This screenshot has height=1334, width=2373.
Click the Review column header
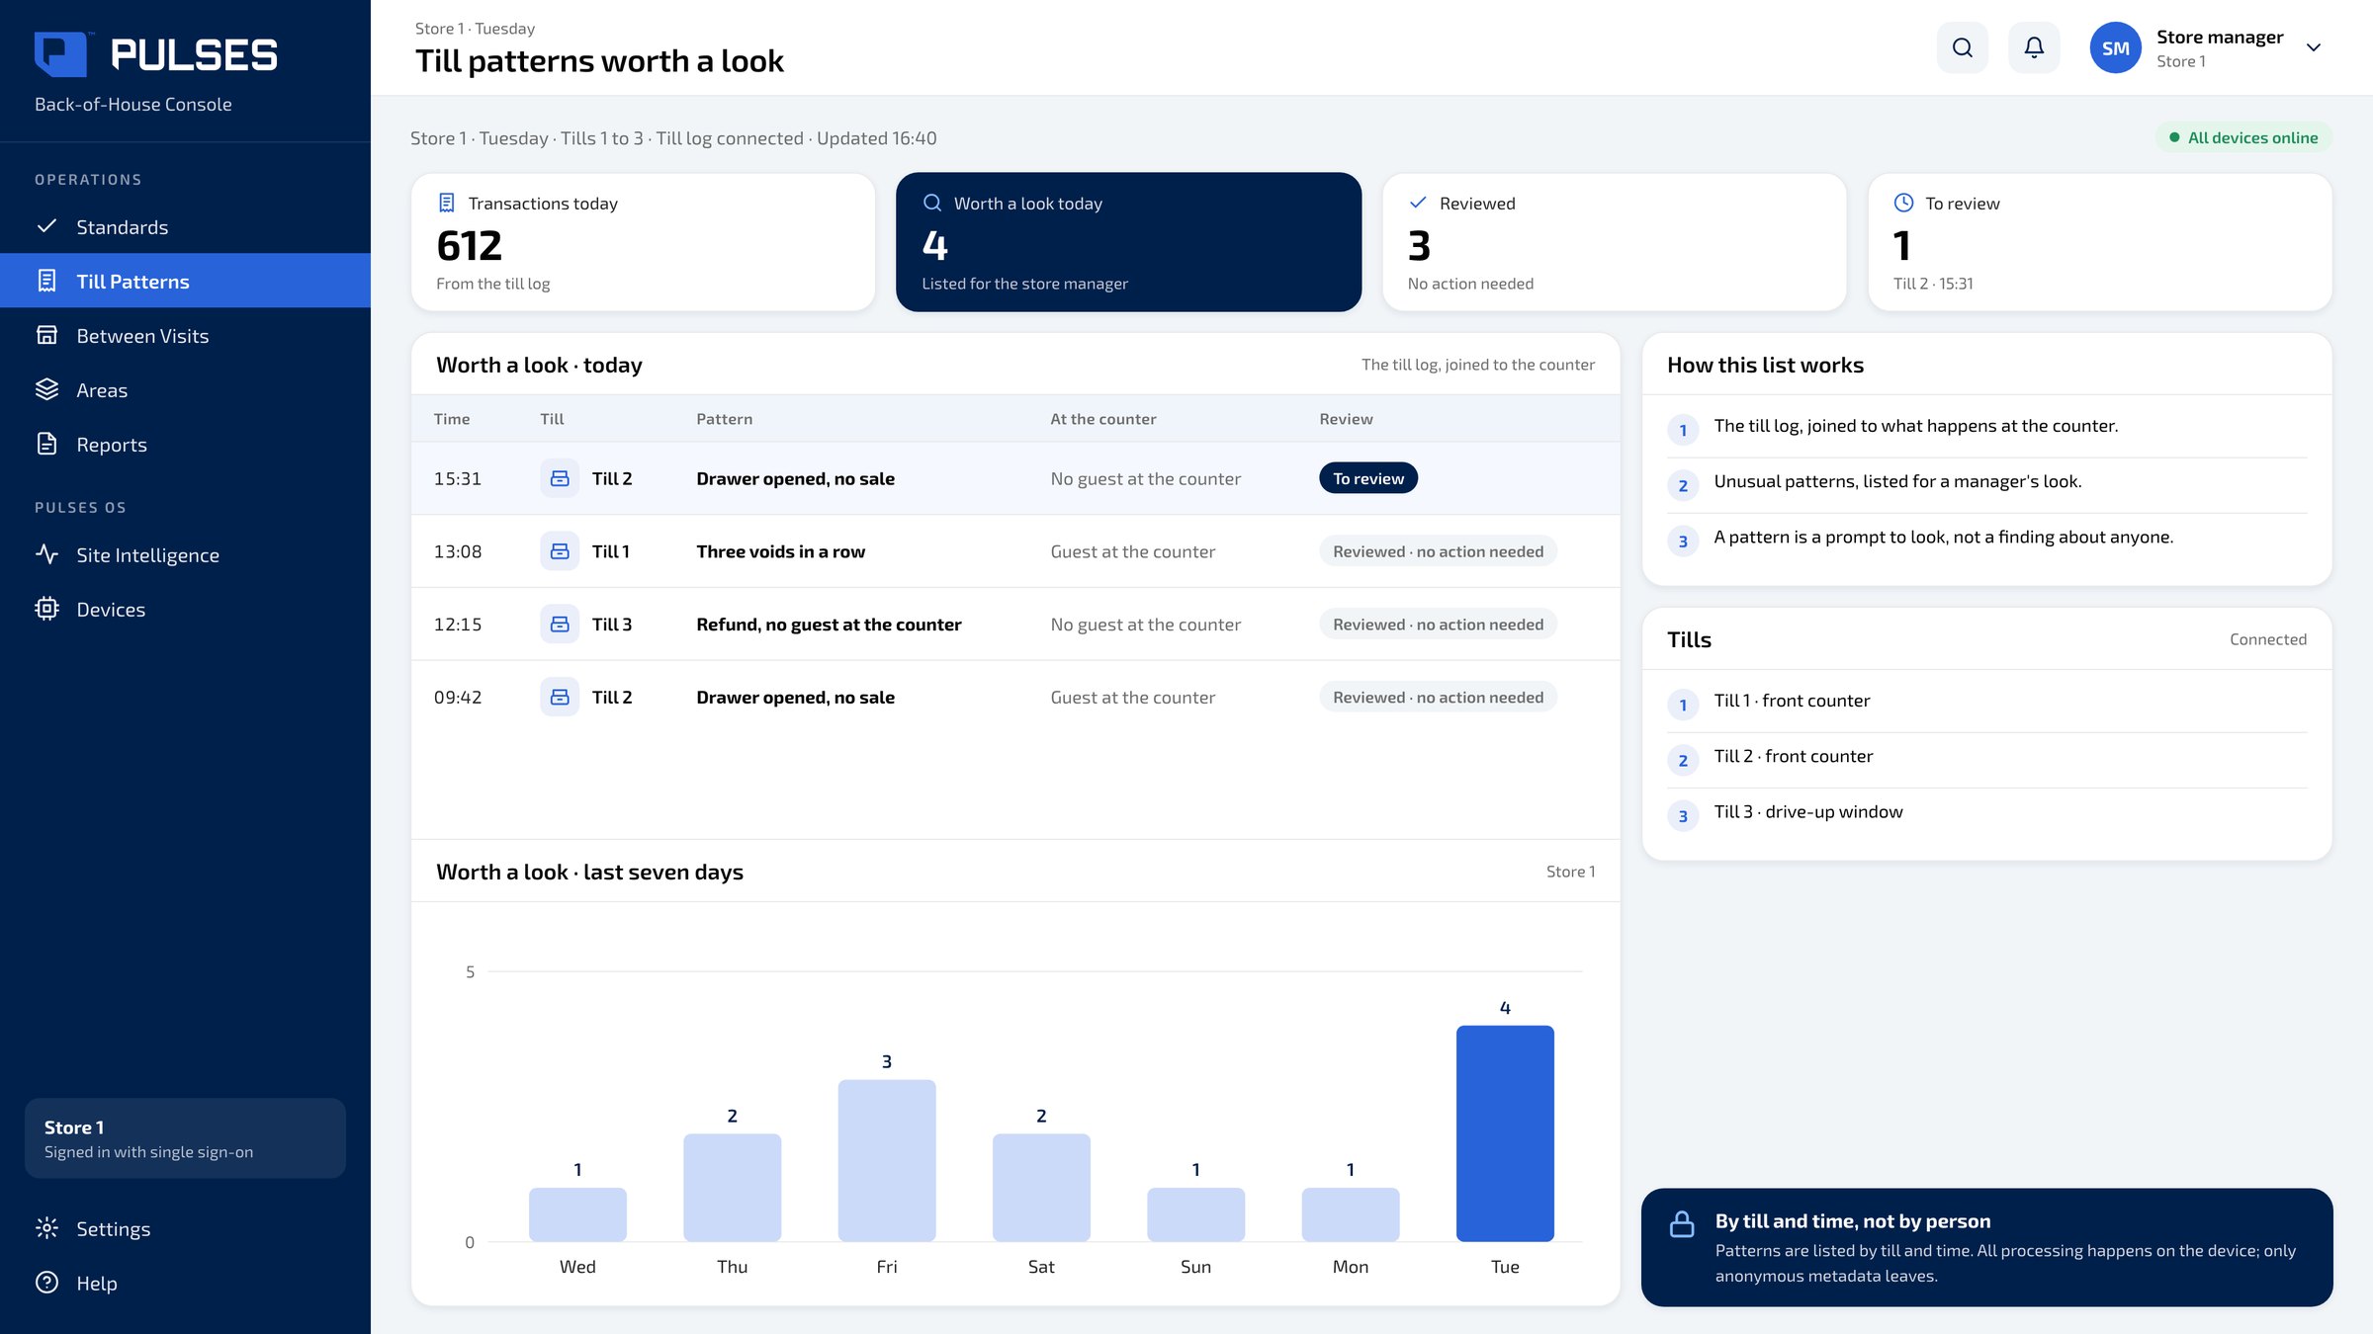point(1346,419)
